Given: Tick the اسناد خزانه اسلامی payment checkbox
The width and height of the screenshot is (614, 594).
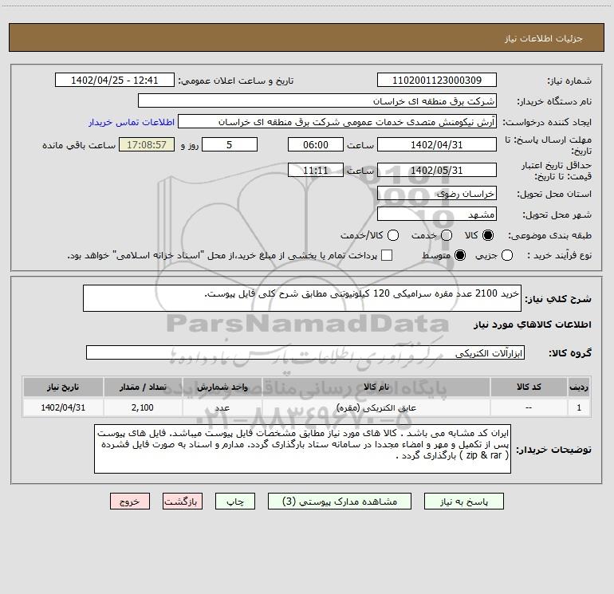Looking at the screenshot, I should point(387,255).
